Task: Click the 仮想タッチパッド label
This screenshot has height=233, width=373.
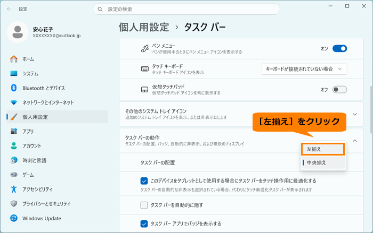Action: [168, 87]
